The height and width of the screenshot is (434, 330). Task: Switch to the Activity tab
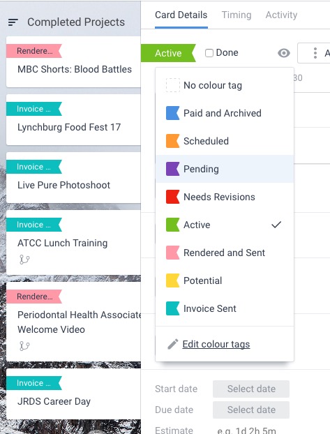(x=281, y=15)
